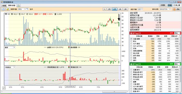
Task: Check the 康和 buyer checkbox
Action: pyautogui.click(x=131, y=61)
